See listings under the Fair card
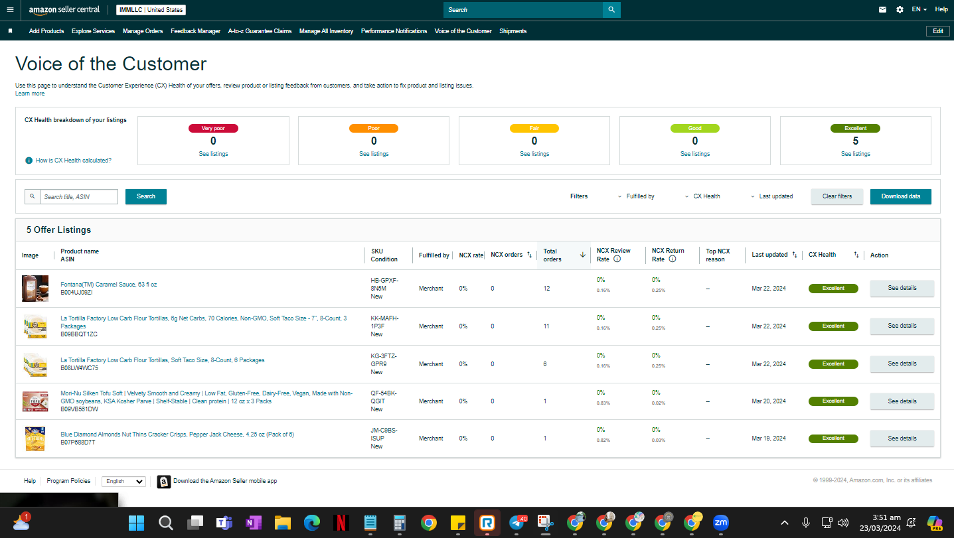The width and height of the screenshot is (954, 538). pyautogui.click(x=534, y=154)
